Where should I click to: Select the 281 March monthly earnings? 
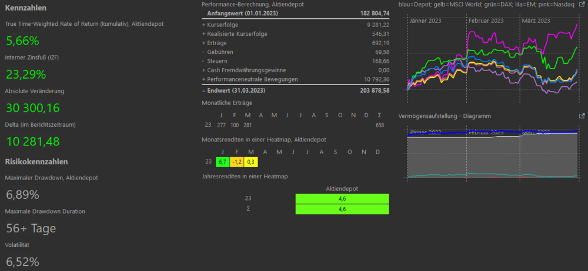coord(248,125)
